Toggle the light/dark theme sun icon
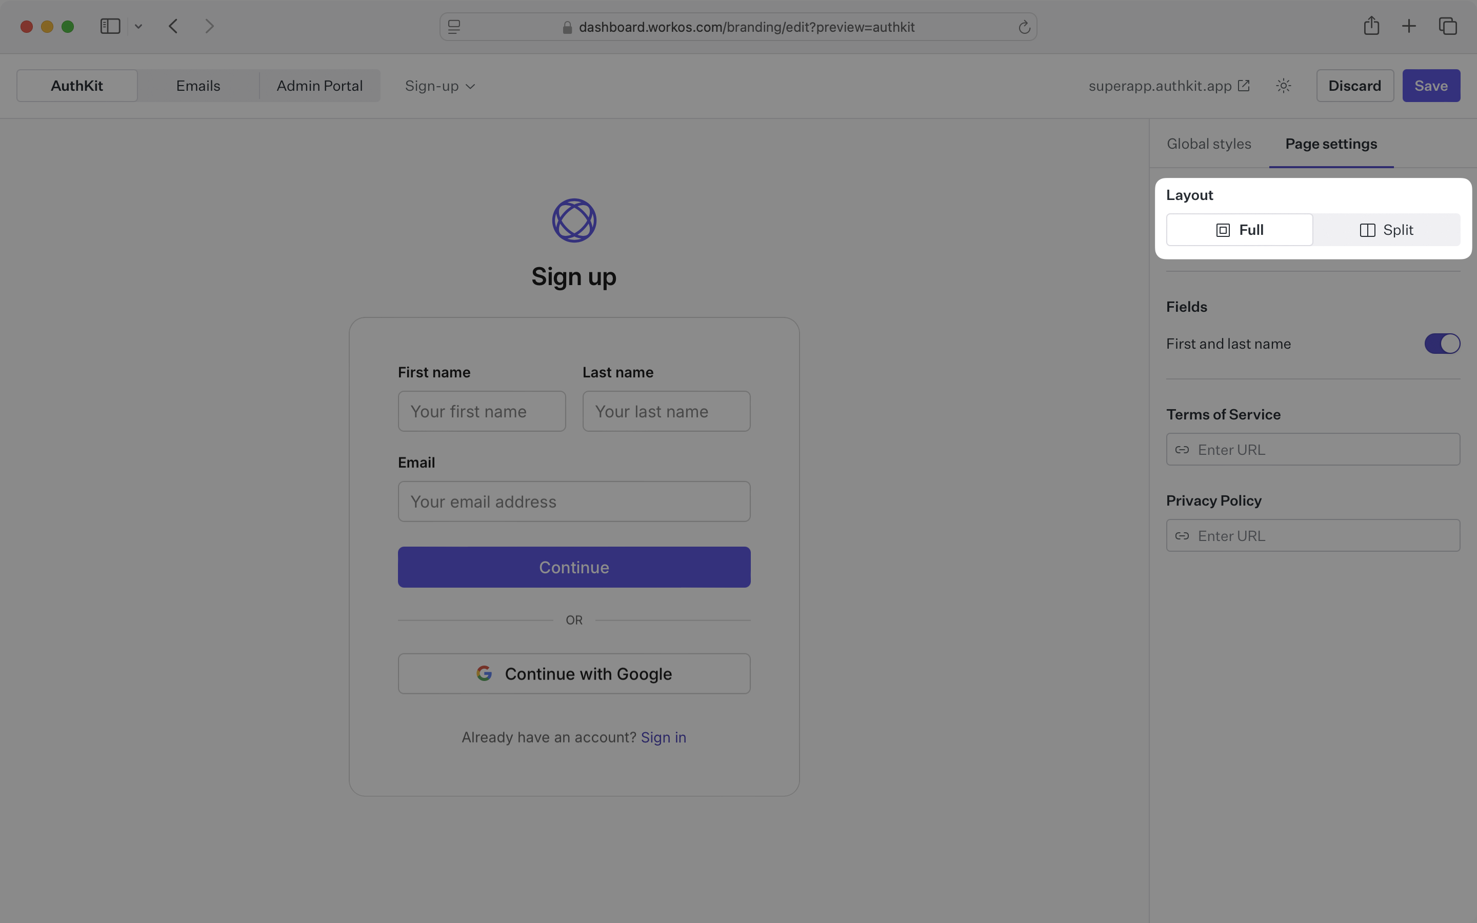This screenshot has width=1477, height=923. coord(1284,86)
